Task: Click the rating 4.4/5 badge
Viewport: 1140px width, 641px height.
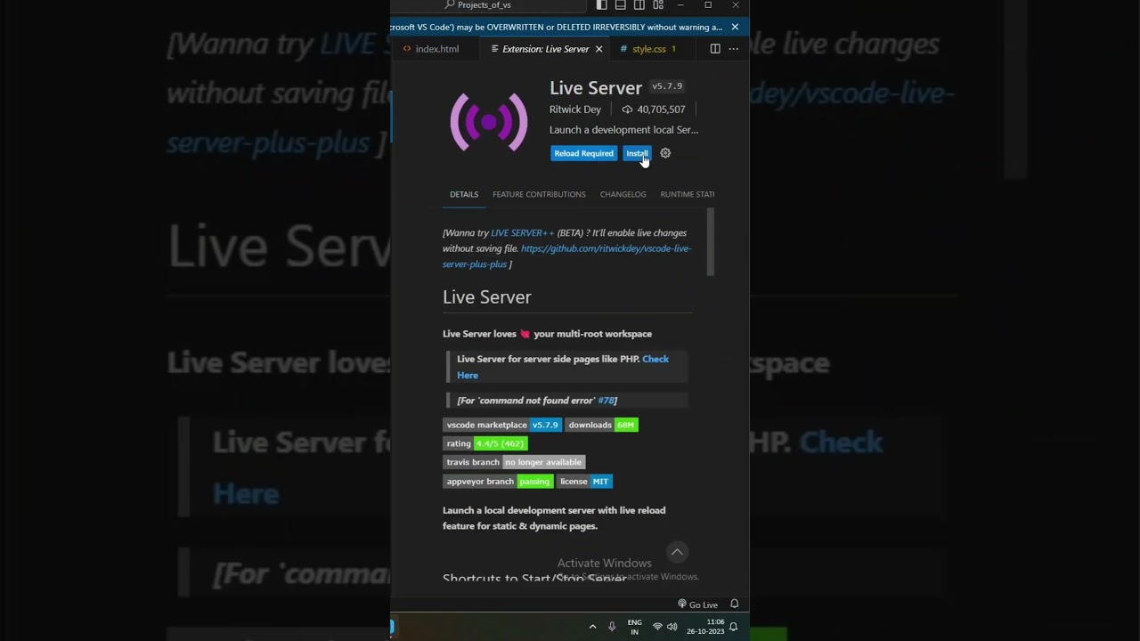Action: pos(485,443)
